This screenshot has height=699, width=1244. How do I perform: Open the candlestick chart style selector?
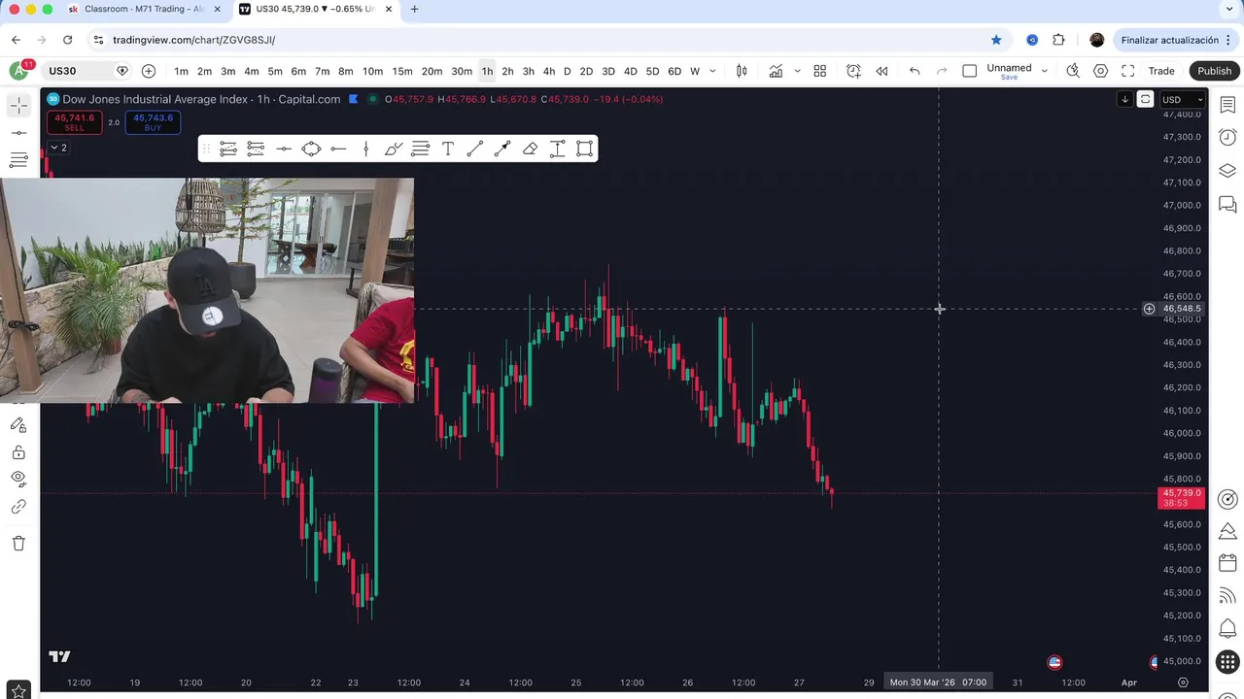tap(742, 71)
